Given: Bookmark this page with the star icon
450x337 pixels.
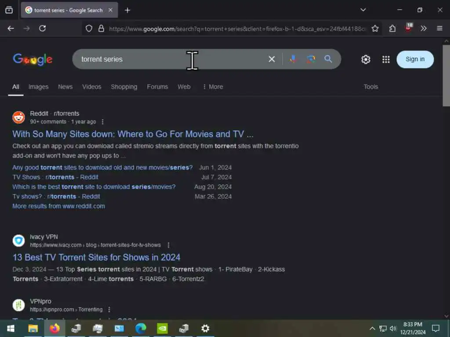Looking at the screenshot, I should (x=375, y=29).
